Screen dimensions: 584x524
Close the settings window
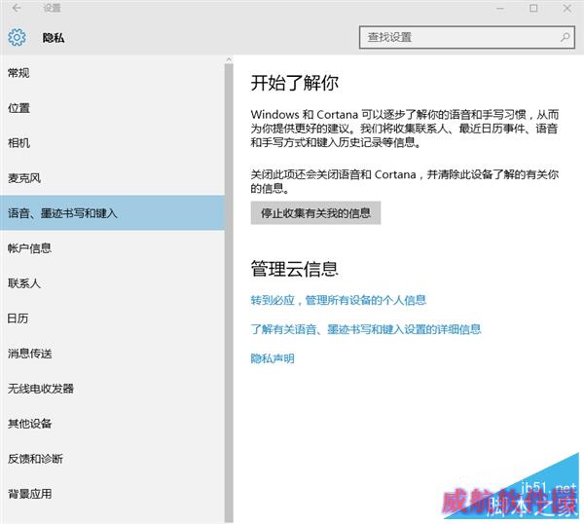click(567, 8)
